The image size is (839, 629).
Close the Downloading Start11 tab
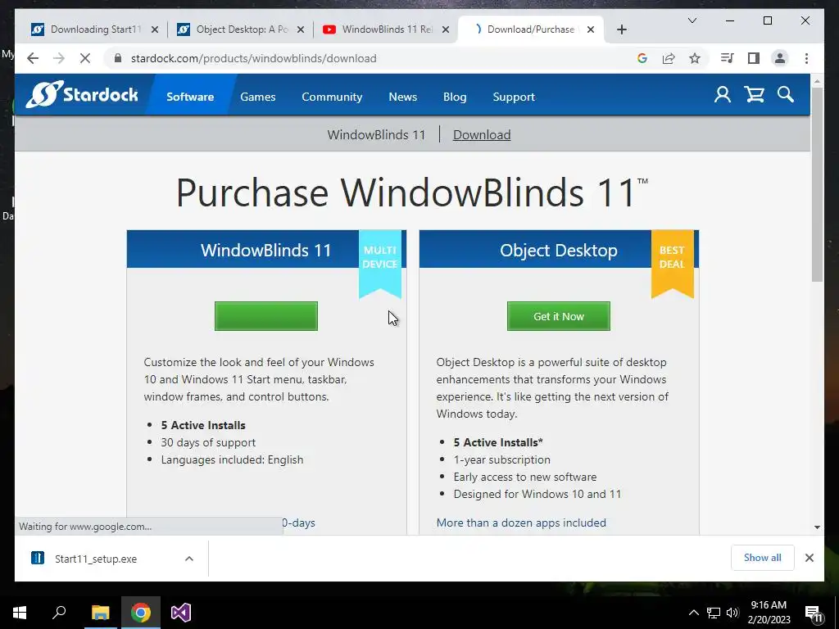155,29
